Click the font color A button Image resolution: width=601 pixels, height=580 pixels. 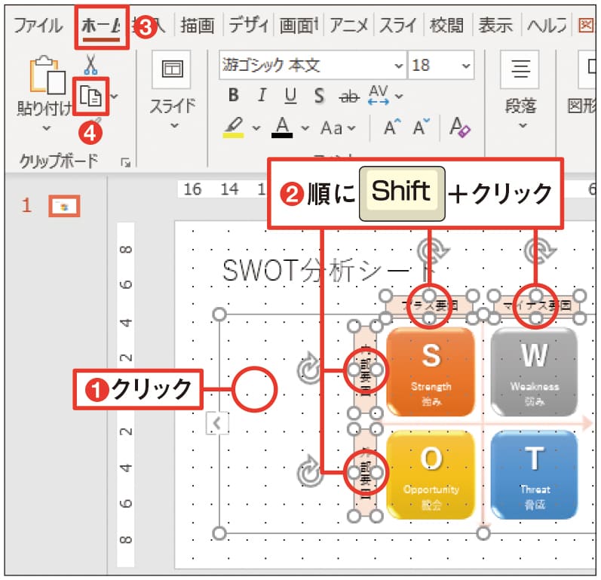pos(282,127)
